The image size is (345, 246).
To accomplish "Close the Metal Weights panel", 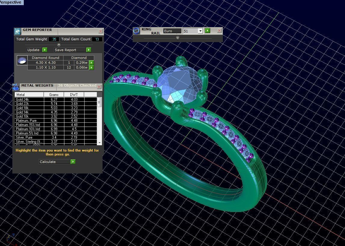I will pyautogui.click(x=99, y=87).
